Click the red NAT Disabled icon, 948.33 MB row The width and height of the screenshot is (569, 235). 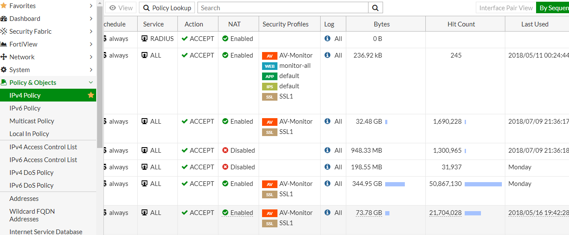225,151
